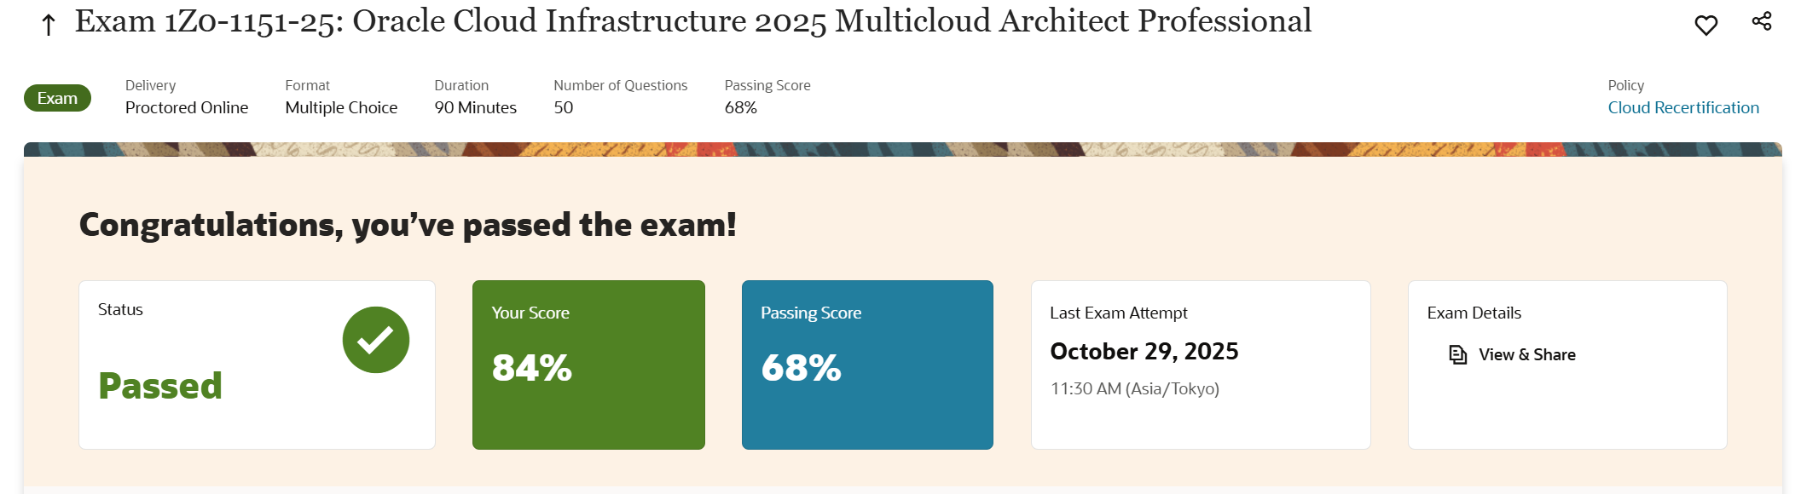The width and height of the screenshot is (1801, 494).
Task: Click the View & Share text link
Action: coord(1526,355)
